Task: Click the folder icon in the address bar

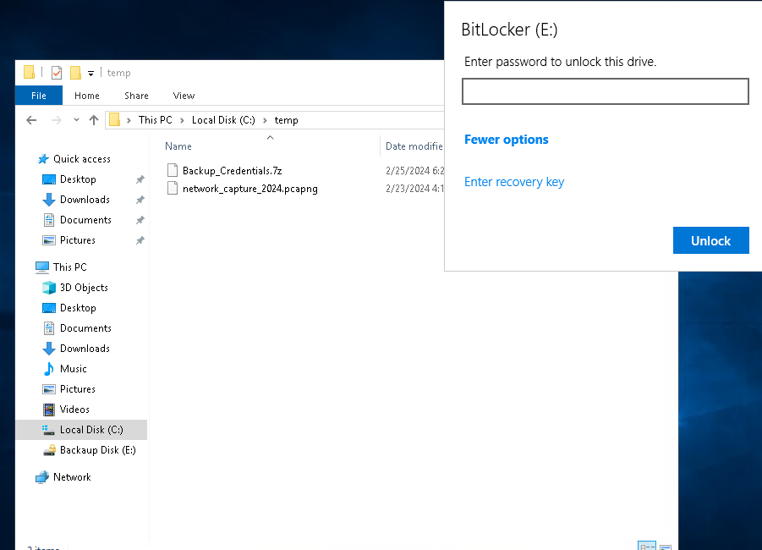Action: (115, 119)
